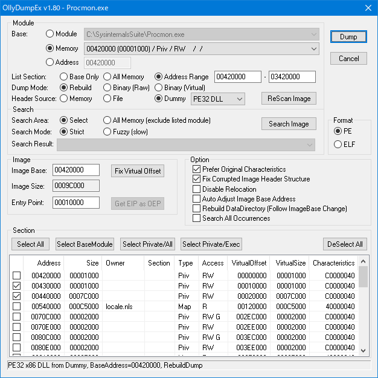Check the section row 0080C000
Image resolution: width=378 pixels, height=378 pixels.
pyautogui.click(x=17, y=337)
